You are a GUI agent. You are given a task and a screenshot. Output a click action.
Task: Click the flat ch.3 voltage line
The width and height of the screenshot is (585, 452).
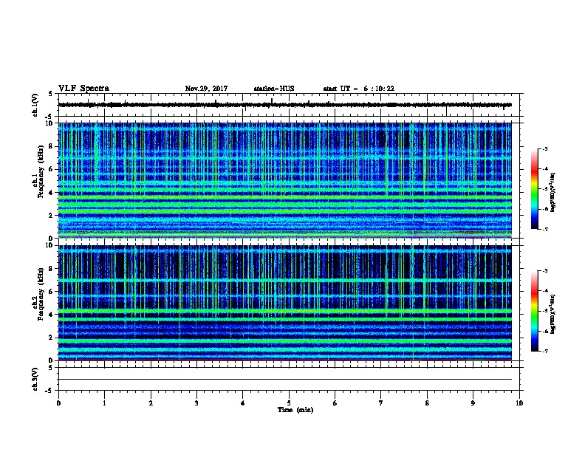pos(285,380)
